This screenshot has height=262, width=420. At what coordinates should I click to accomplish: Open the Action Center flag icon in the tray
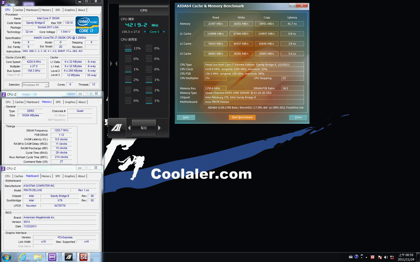380,257
